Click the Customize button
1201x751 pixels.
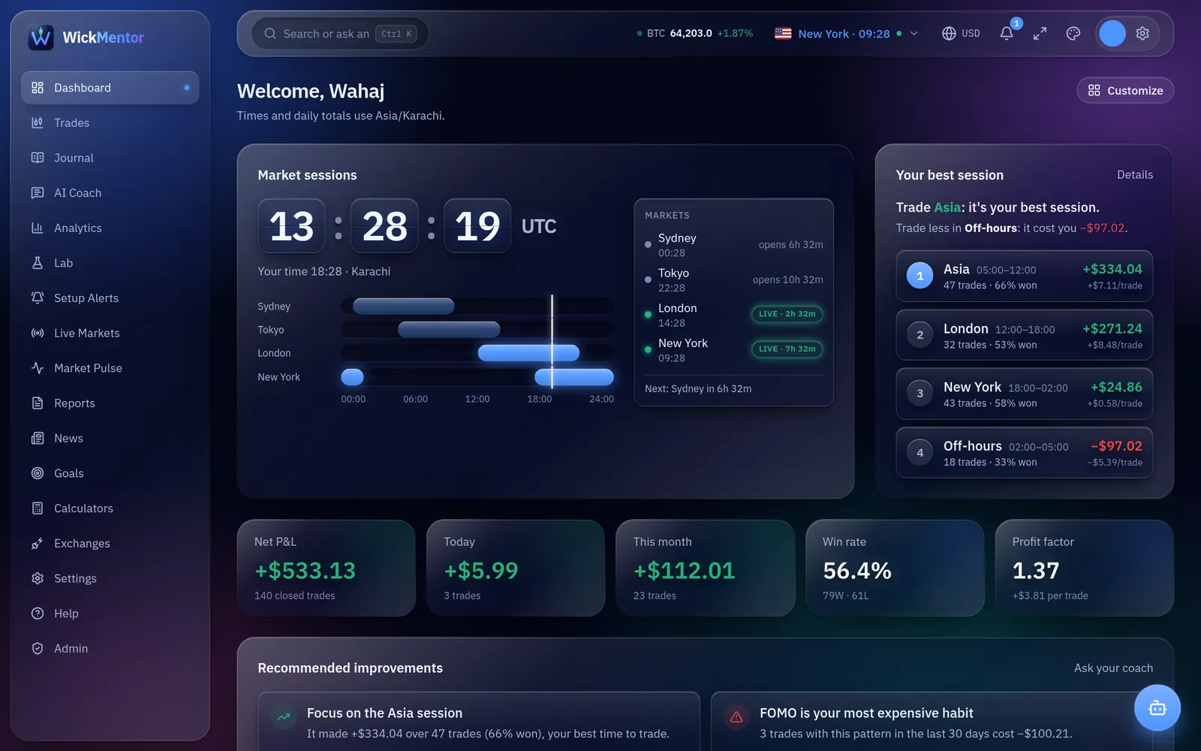[1125, 90]
